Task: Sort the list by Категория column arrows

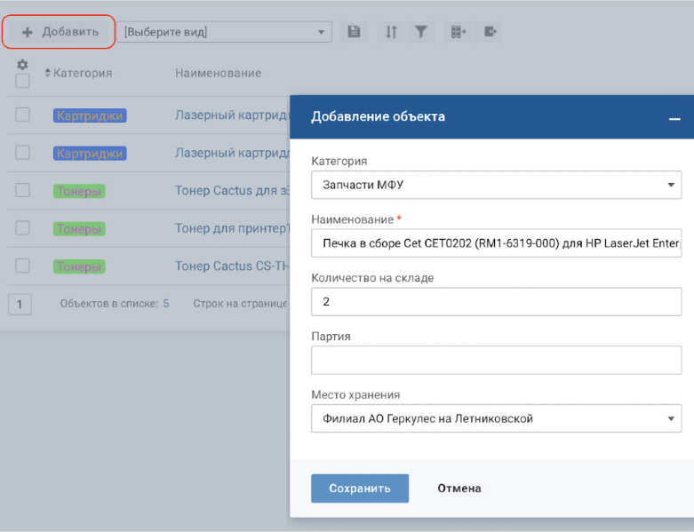Action: pos(48,73)
